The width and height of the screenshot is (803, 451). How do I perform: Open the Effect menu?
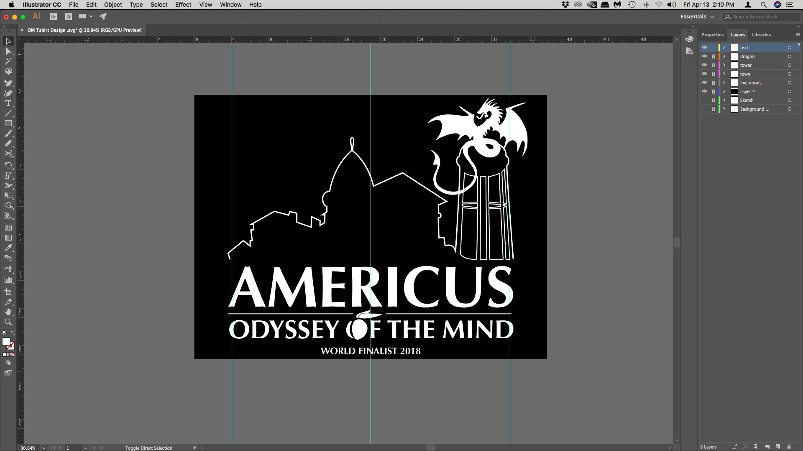point(183,5)
